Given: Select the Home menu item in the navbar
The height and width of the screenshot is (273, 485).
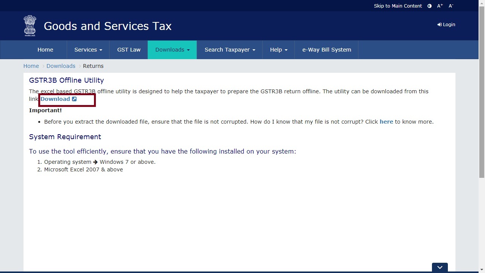Looking at the screenshot, I should (x=45, y=50).
